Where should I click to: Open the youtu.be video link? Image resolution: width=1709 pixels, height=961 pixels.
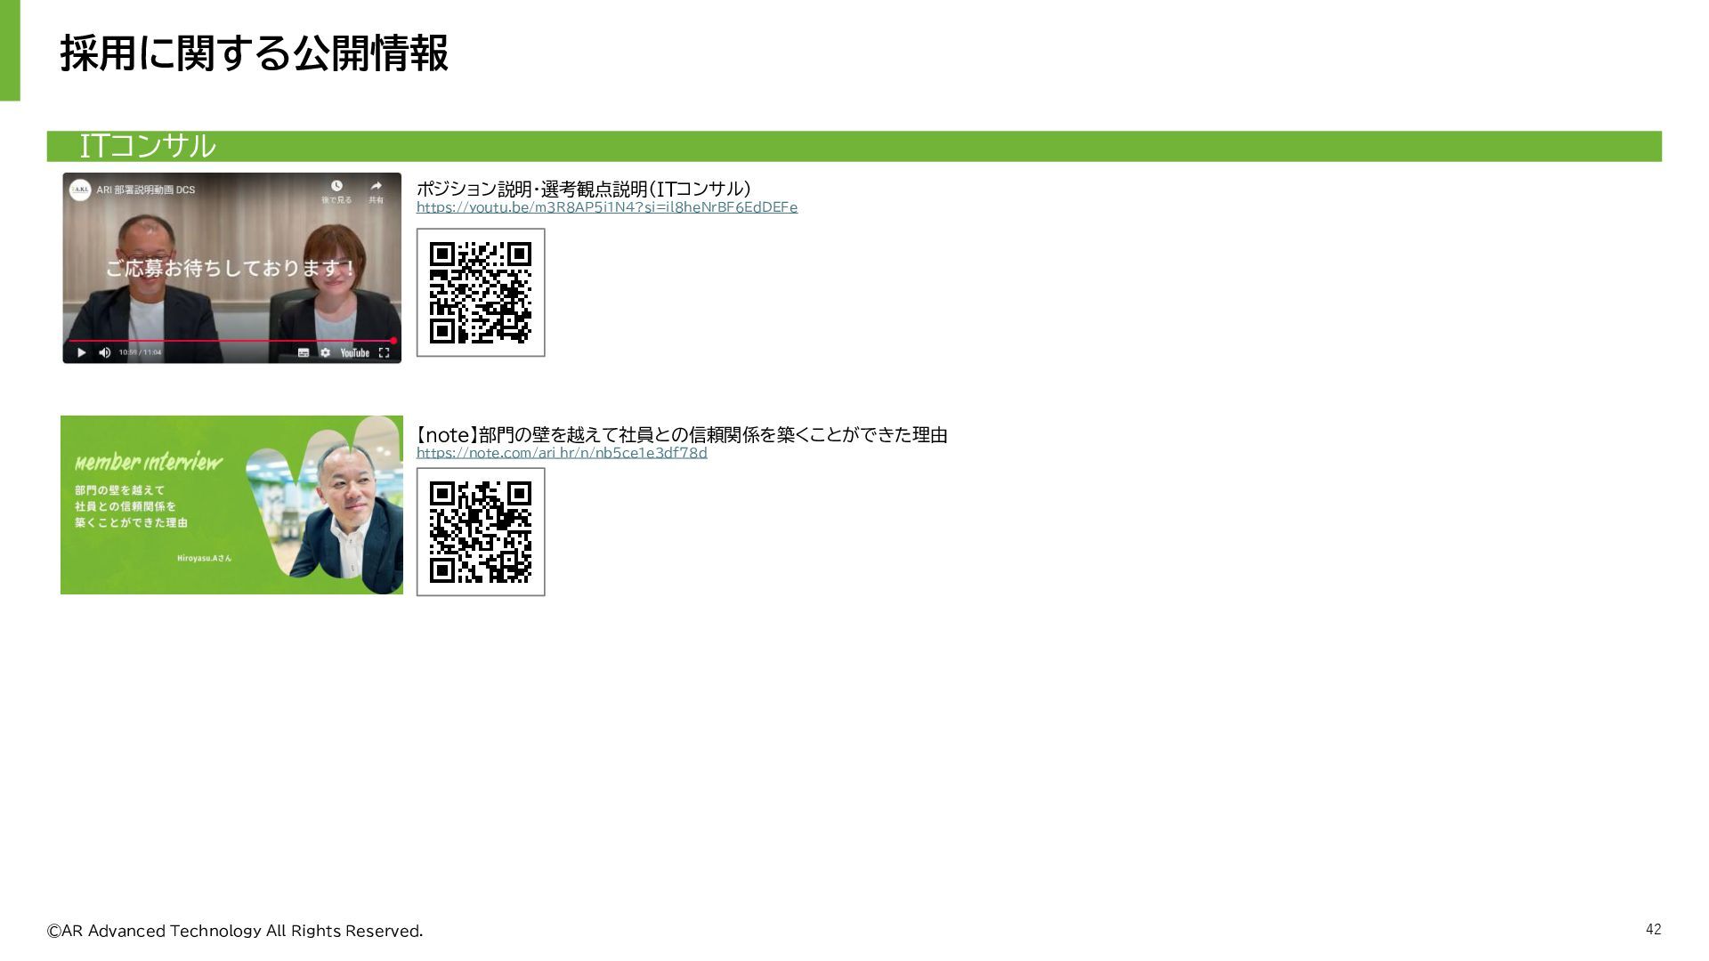coord(606,207)
